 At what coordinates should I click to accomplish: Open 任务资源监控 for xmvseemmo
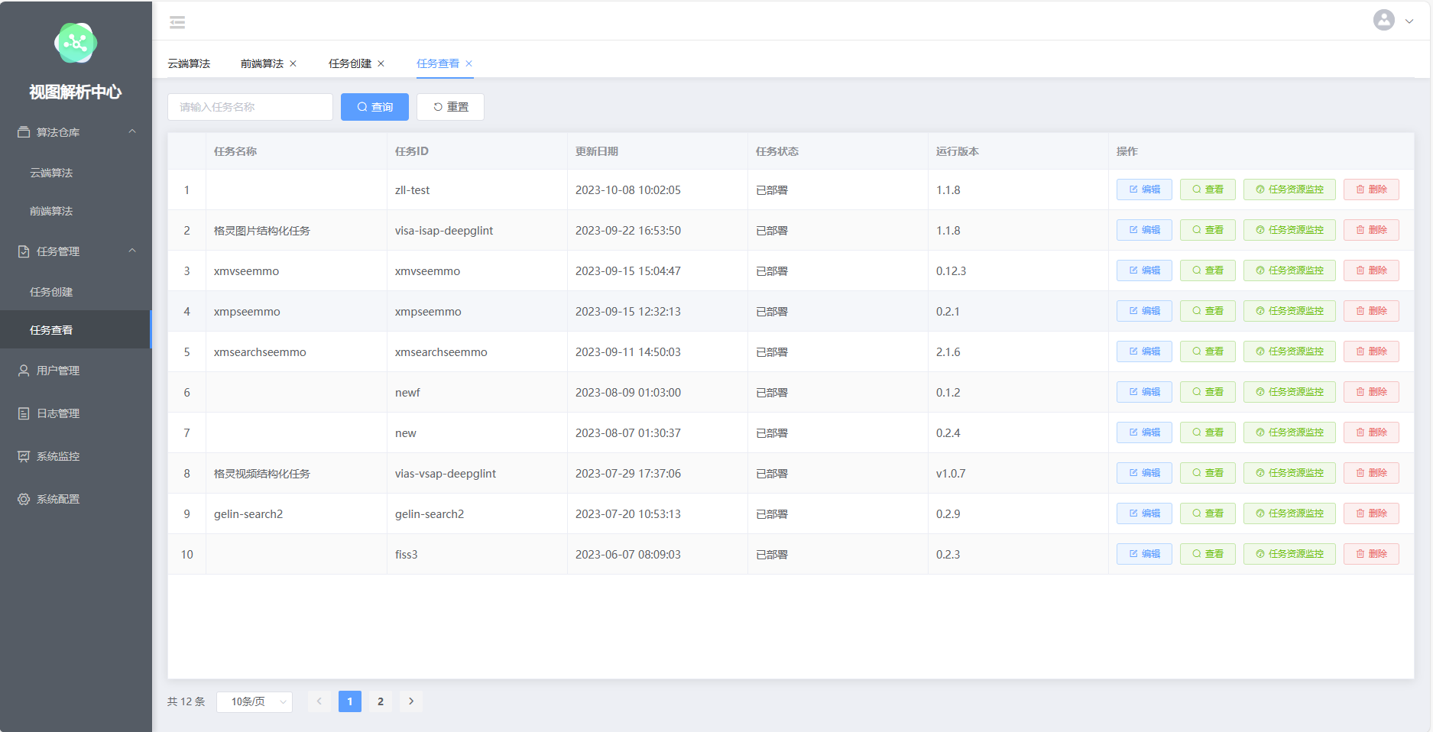[x=1289, y=270]
